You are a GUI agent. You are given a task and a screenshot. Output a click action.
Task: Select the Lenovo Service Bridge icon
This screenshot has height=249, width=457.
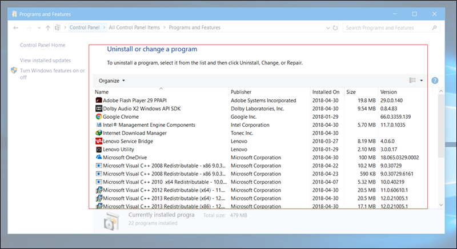(98, 141)
